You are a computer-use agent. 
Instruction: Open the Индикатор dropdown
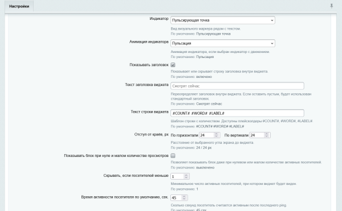223,20
